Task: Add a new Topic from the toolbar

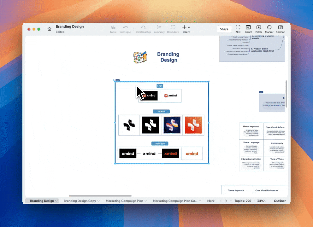Action: click(x=113, y=29)
